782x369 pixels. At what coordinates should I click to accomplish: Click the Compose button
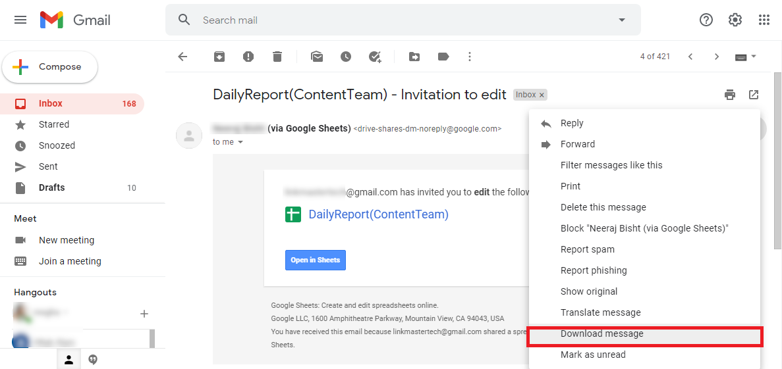[50, 66]
